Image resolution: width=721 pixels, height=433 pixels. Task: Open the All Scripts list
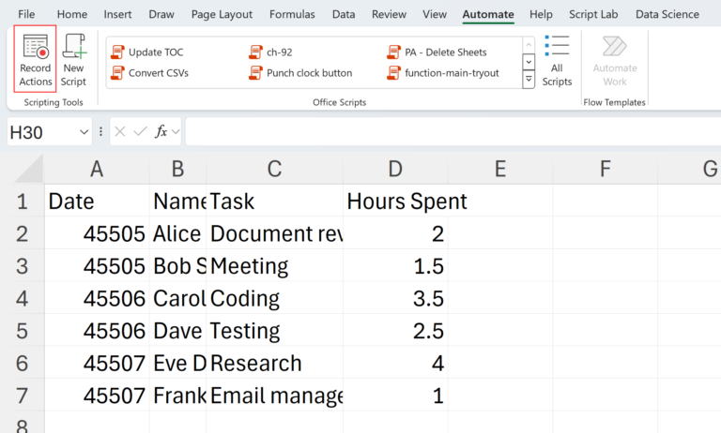click(x=557, y=62)
